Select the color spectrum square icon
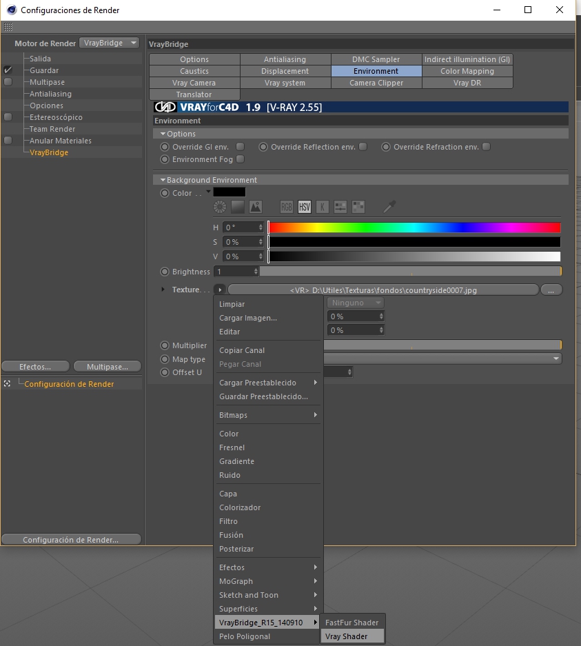 238,207
